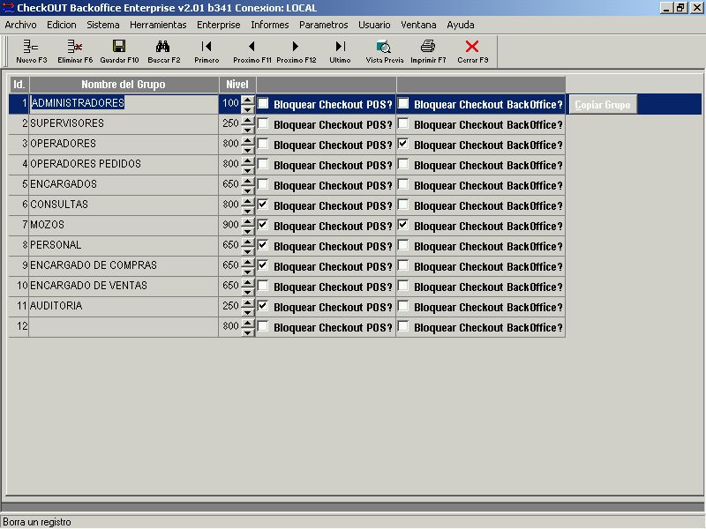The width and height of the screenshot is (706, 529).
Task: Open the Archivo menu
Action: pos(20,25)
